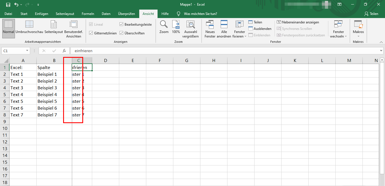Toggle the Überschriften checkbox
Image resolution: width=385 pixels, height=186 pixels.
tap(121, 33)
